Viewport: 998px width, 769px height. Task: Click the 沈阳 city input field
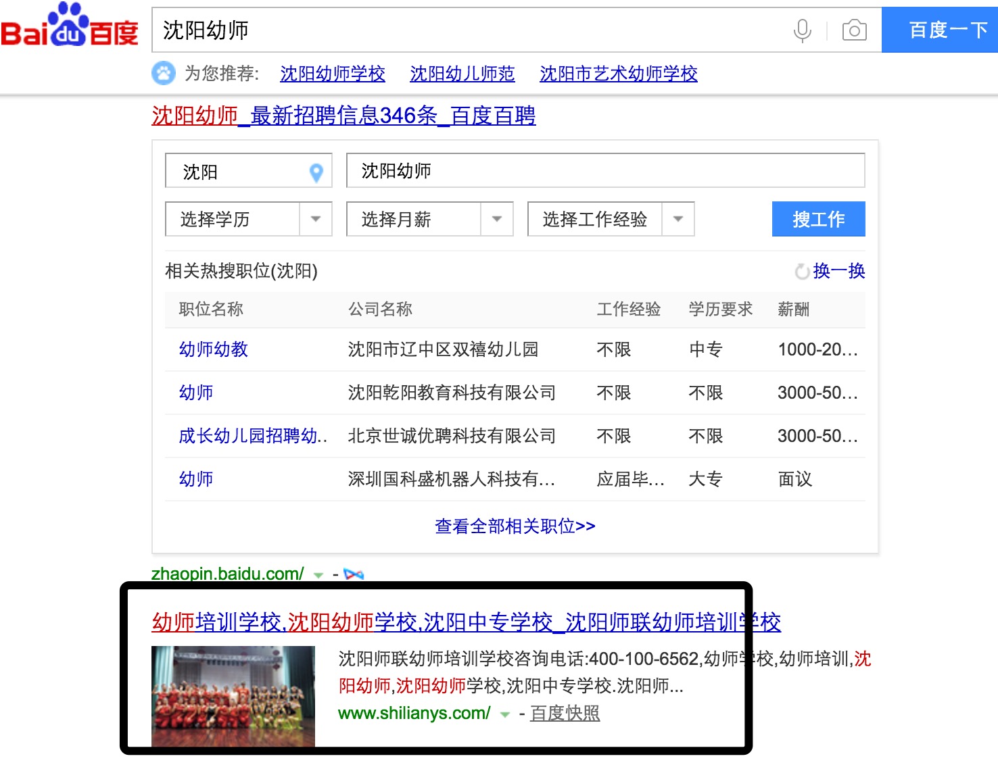tap(248, 170)
